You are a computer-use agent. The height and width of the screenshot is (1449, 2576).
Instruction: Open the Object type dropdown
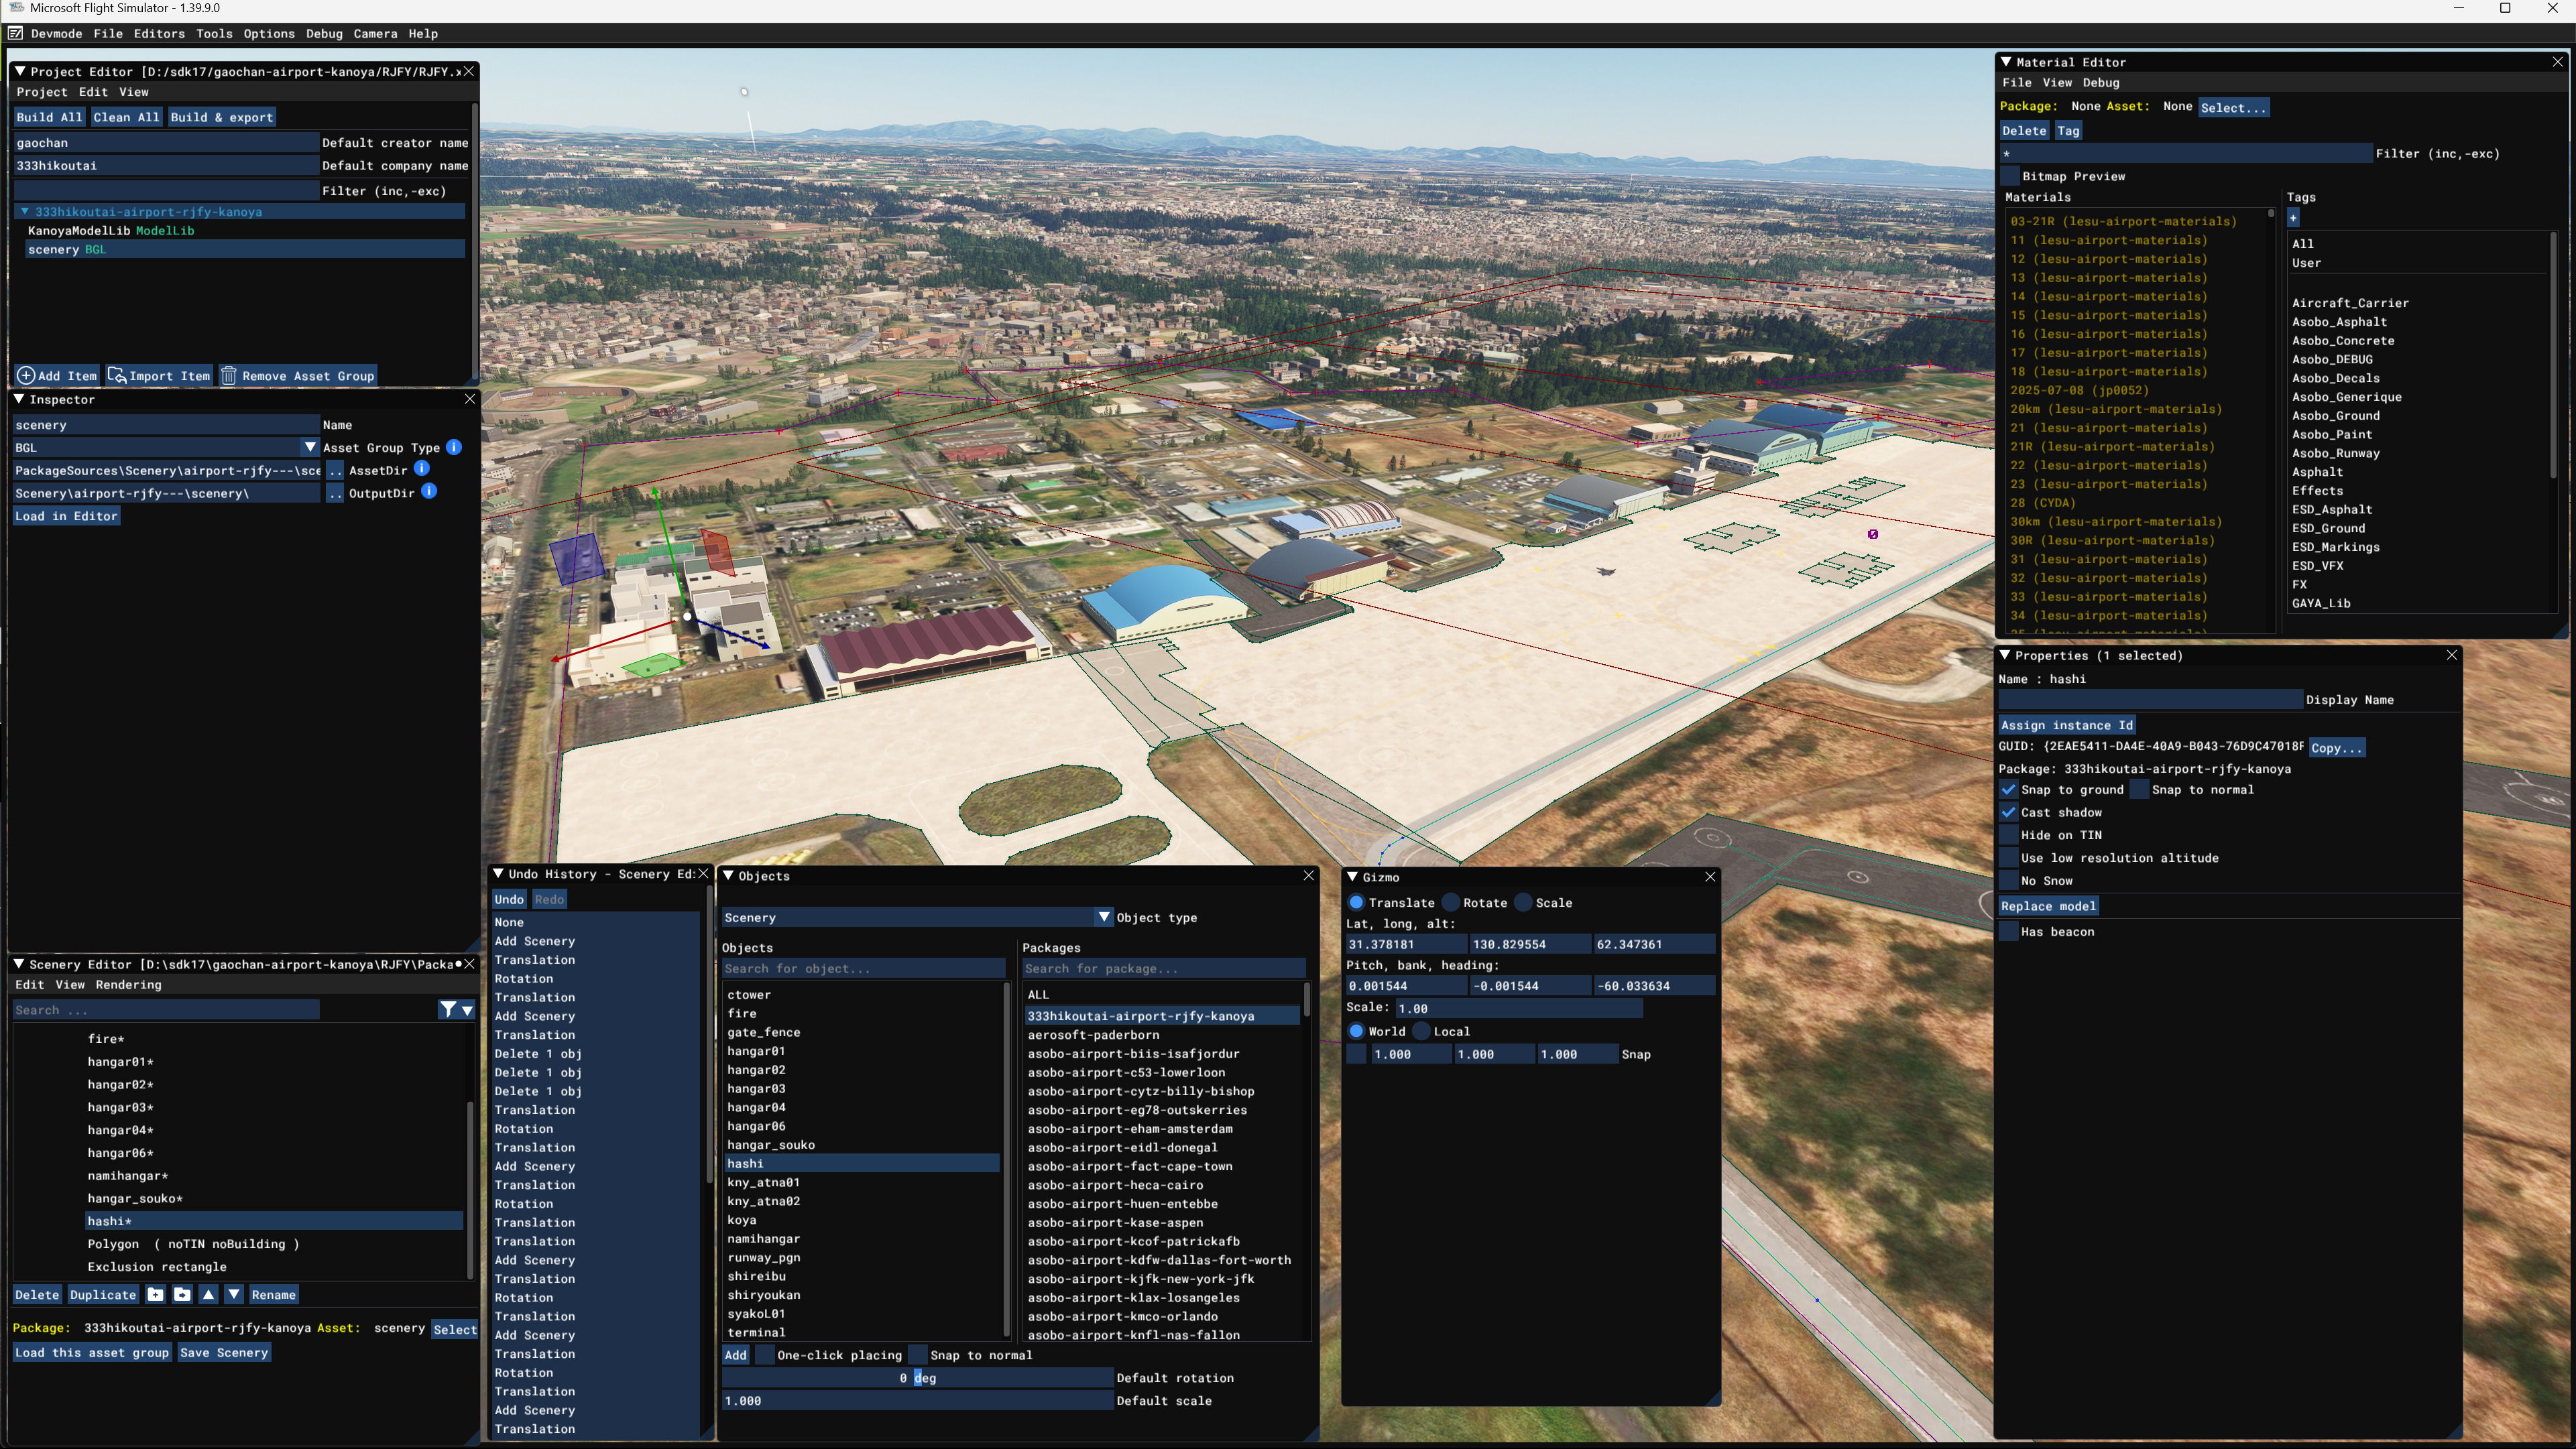click(x=1104, y=918)
